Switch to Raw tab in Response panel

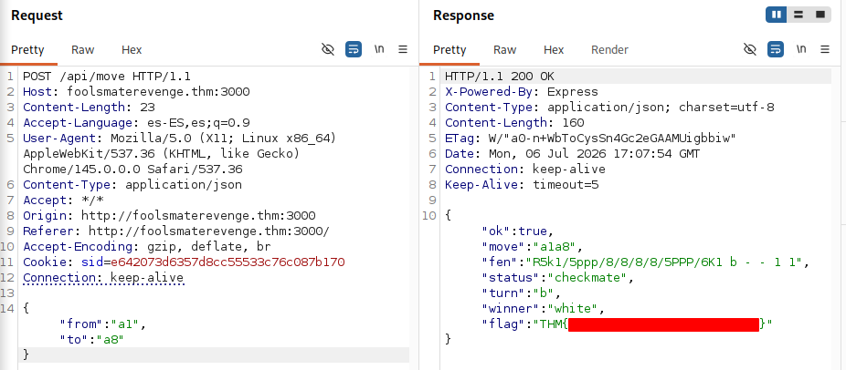504,49
